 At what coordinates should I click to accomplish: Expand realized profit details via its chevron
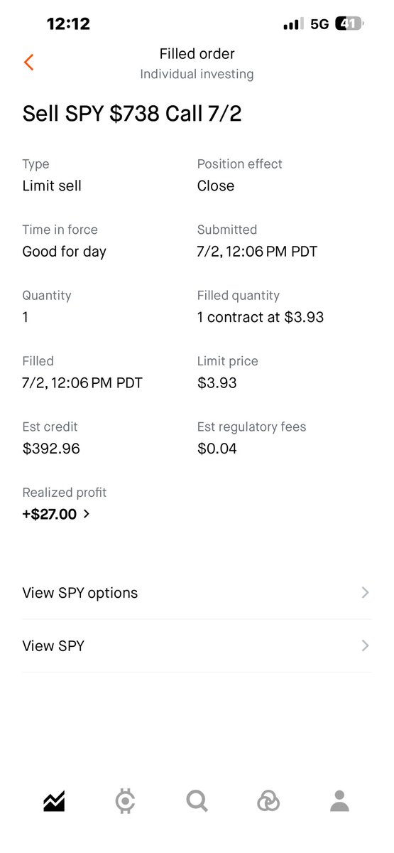coord(87,514)
